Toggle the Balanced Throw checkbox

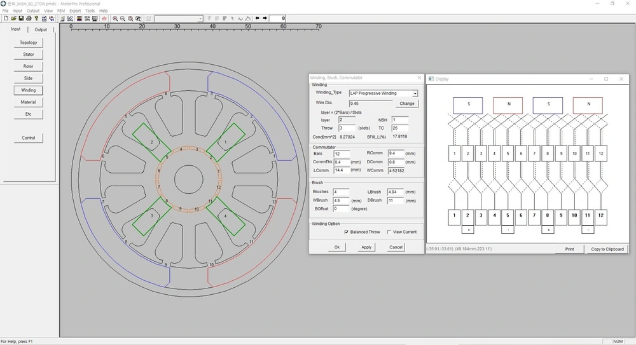[x=347, y=232]
